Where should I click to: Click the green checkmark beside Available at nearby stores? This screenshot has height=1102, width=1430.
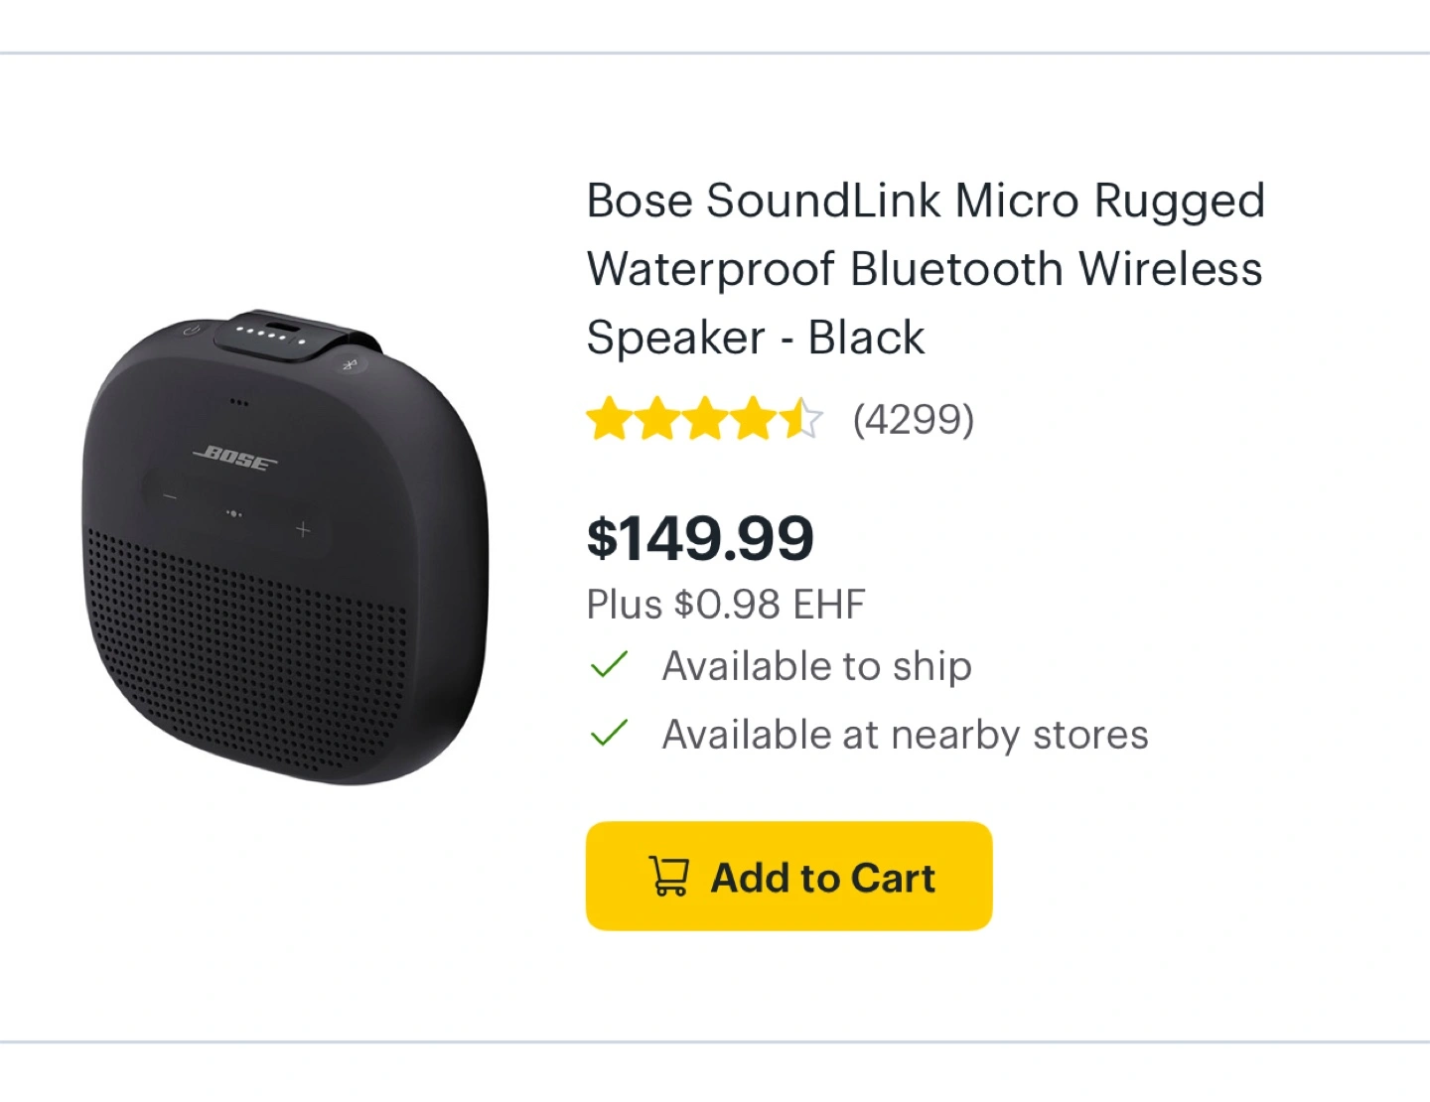tap(609, 733)
